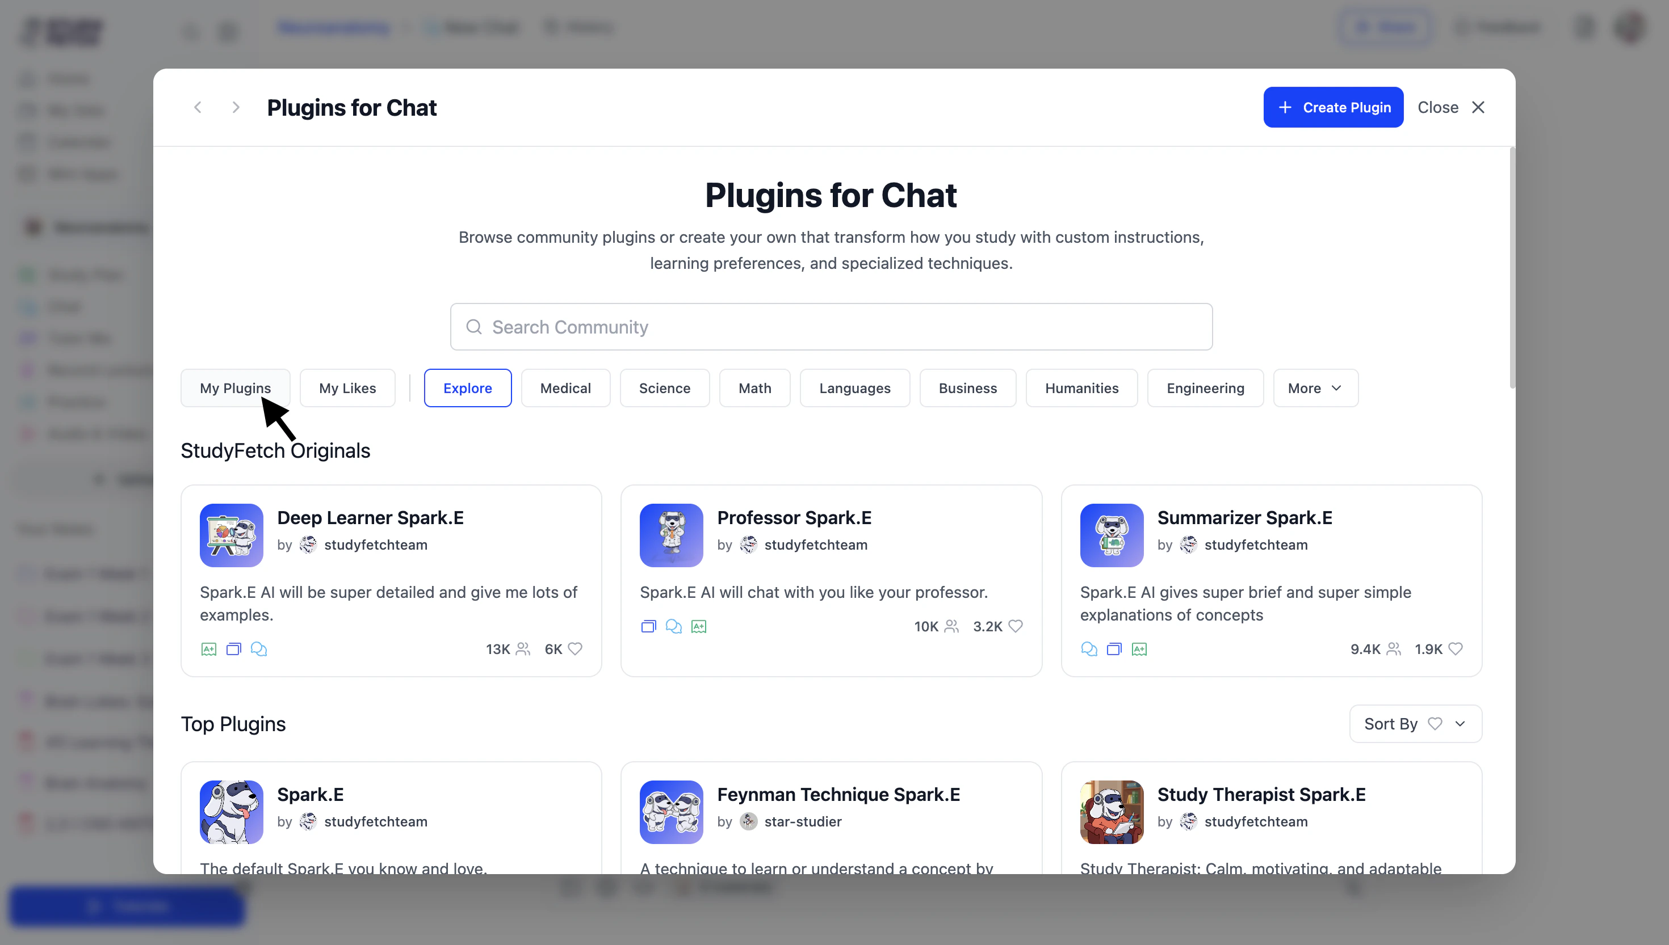Select the Medical category tab
Image resolution: width=1669 pixels, height=945 pixels.
tap(565, 388)
